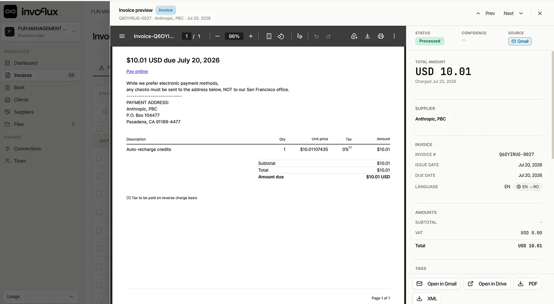Open the Clients section
The height and width of the screenshot is (304, 554).
(x=40, y=100)
